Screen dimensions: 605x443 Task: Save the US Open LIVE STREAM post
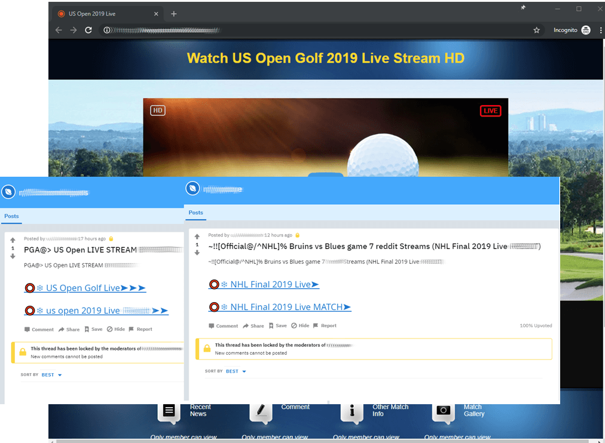click(93, 330)
